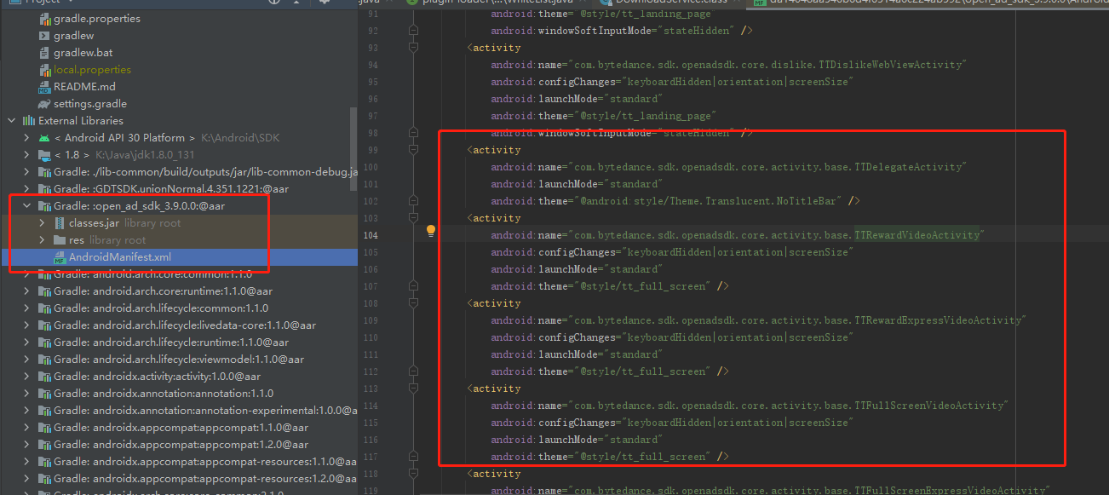The width and height of the screenshot is (1109, 495).
Task: Click the settings.gradle elephant icon
Action: 44,104
